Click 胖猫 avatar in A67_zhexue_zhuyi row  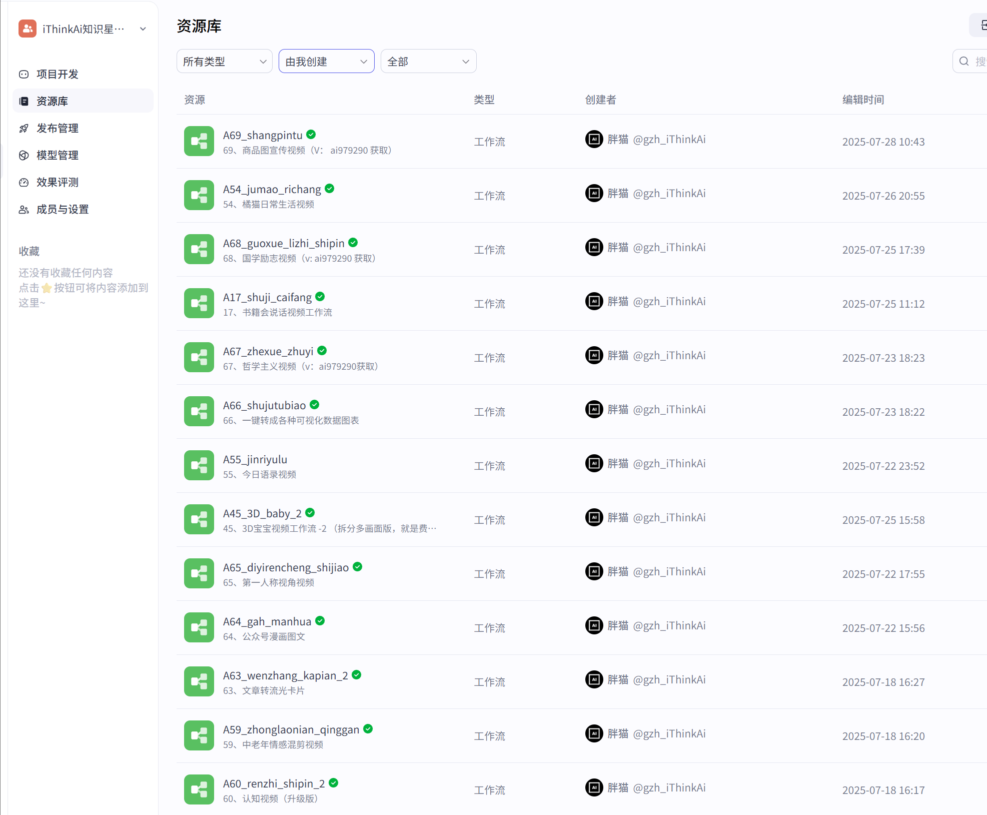594,355
